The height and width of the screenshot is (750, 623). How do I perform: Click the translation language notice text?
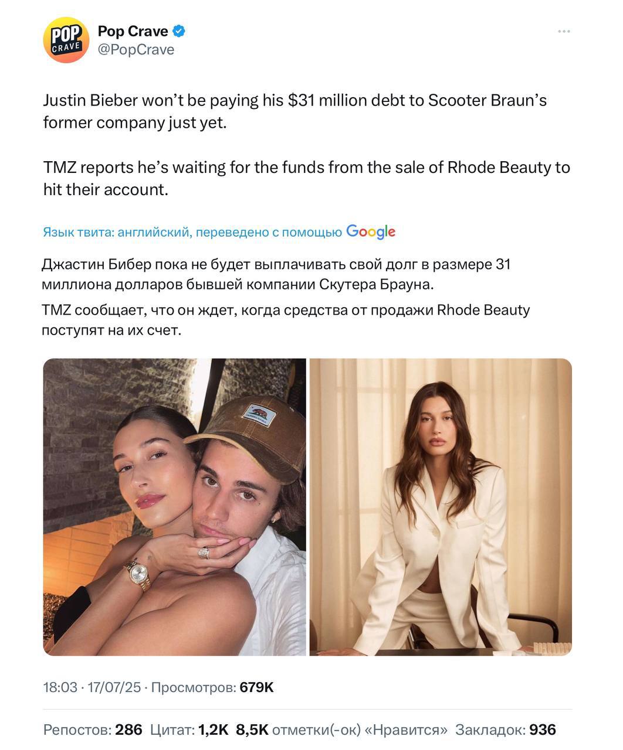[x=192, y=233]
